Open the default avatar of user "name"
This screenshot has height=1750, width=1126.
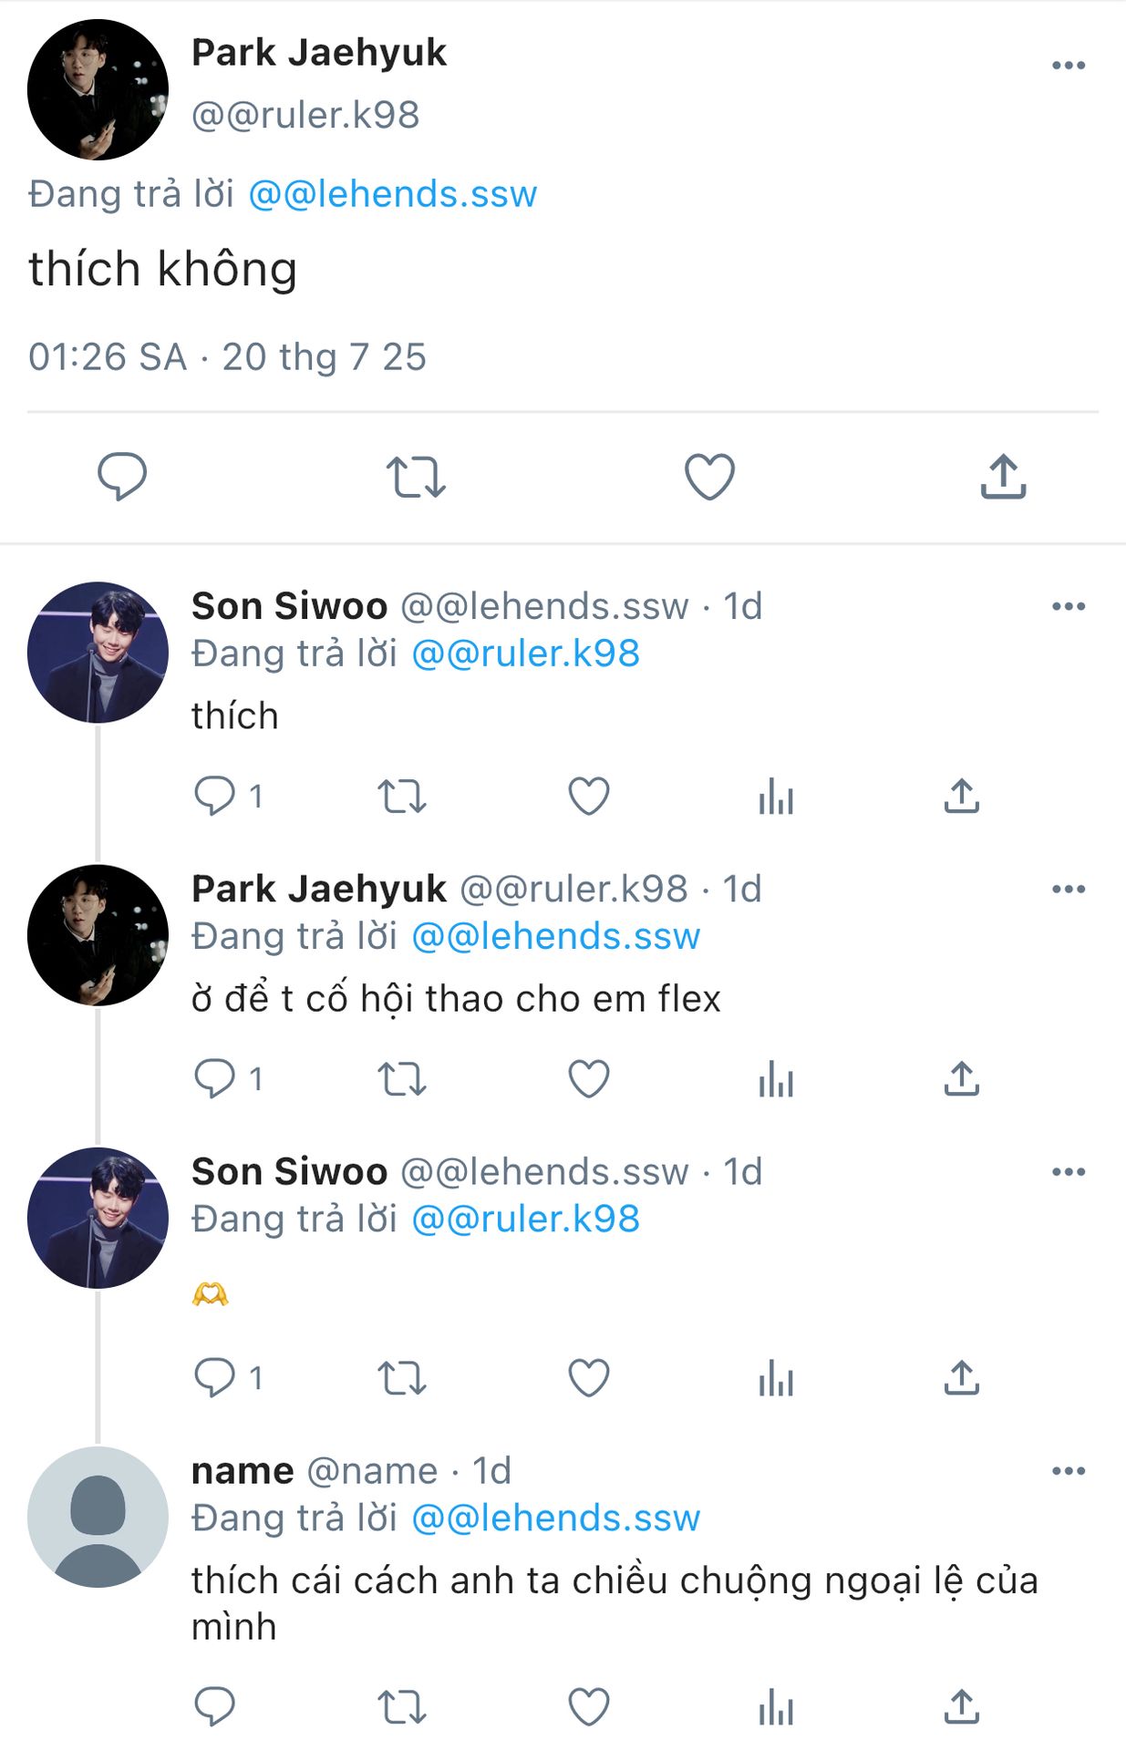[x=98, y=1517]
